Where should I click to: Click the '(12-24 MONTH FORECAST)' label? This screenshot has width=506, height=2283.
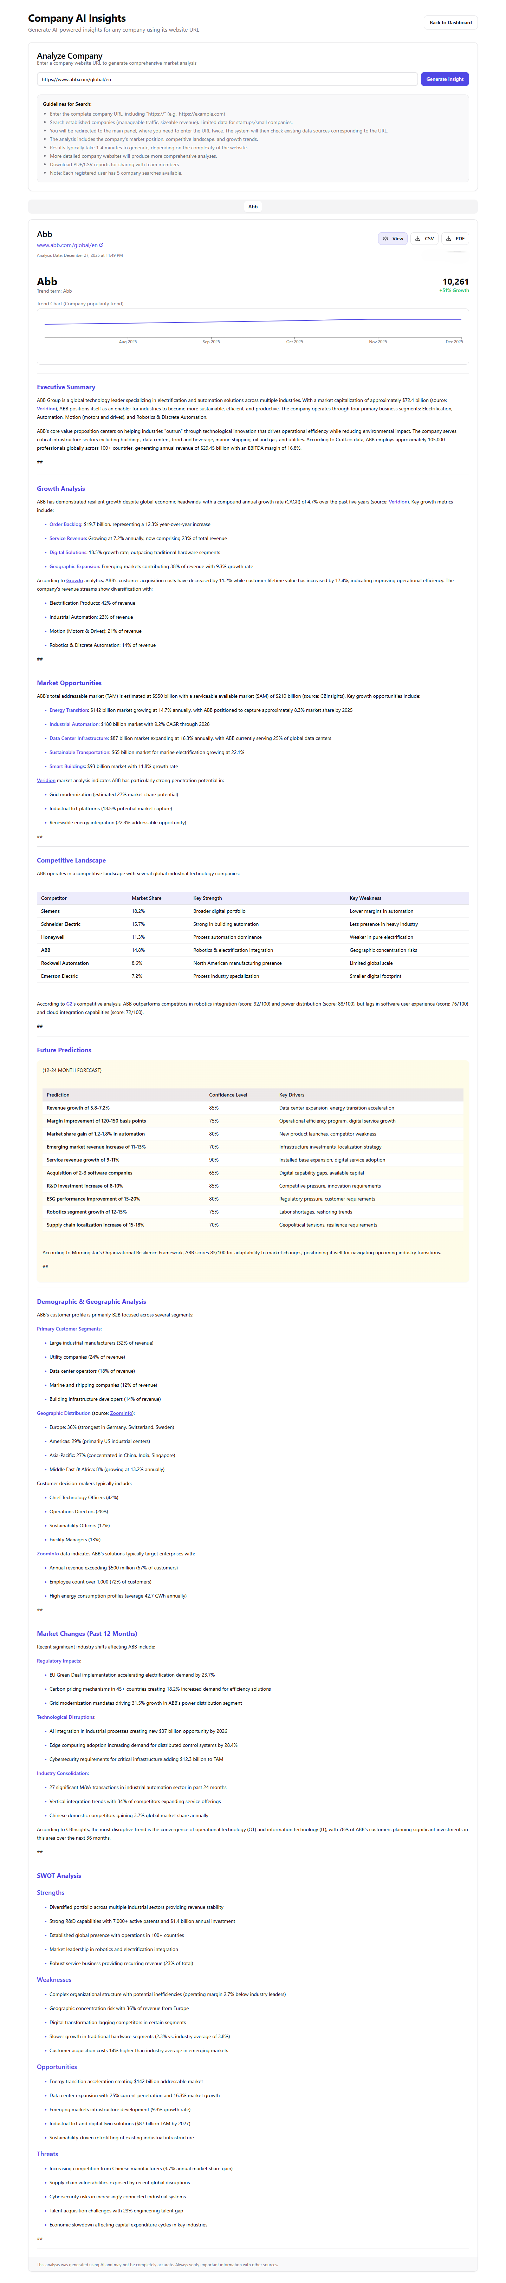72,1071
